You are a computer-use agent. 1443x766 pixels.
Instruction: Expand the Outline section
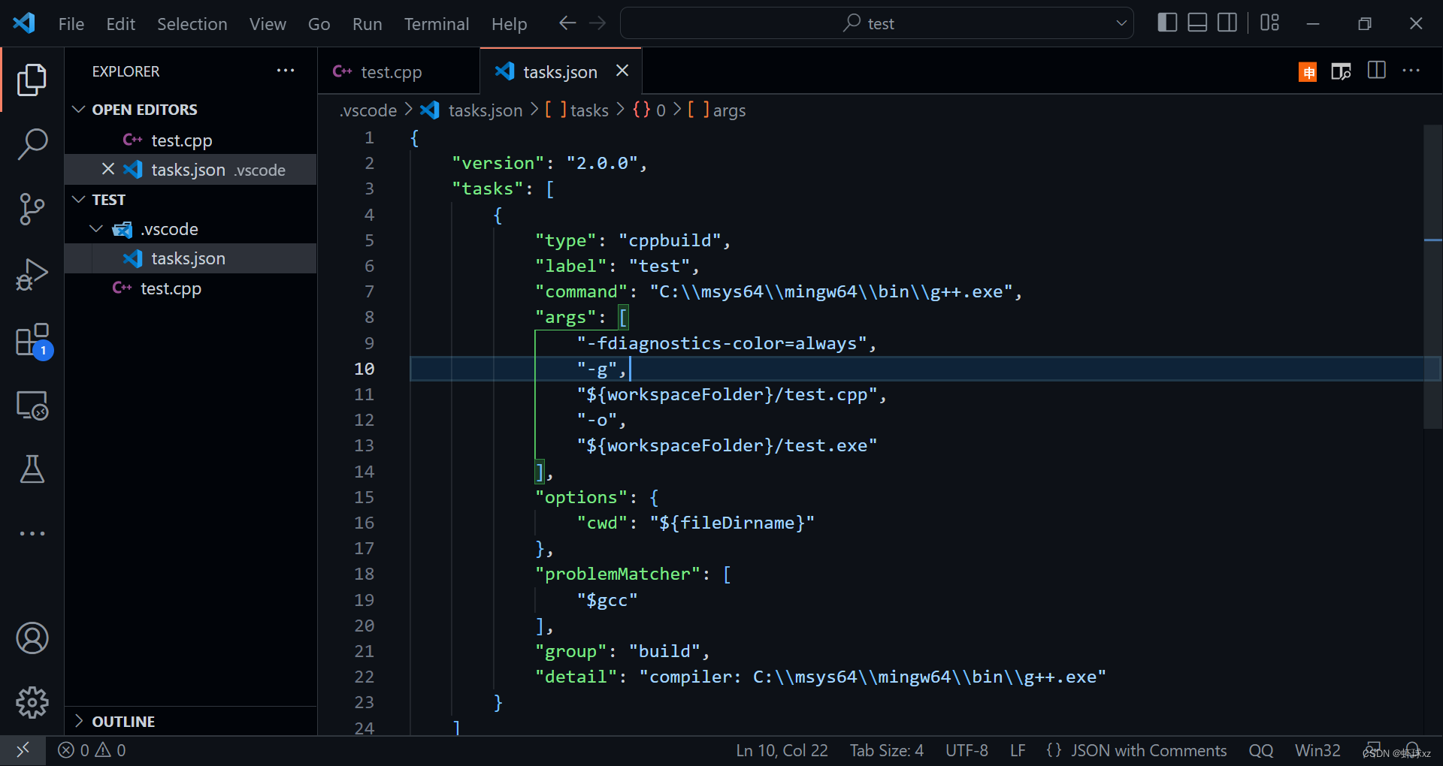78,721
